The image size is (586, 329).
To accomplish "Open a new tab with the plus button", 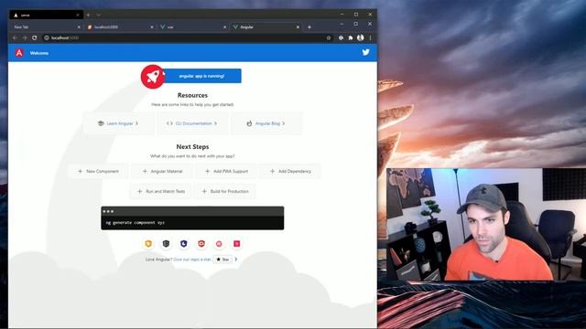I will click(x=309, y=27).
